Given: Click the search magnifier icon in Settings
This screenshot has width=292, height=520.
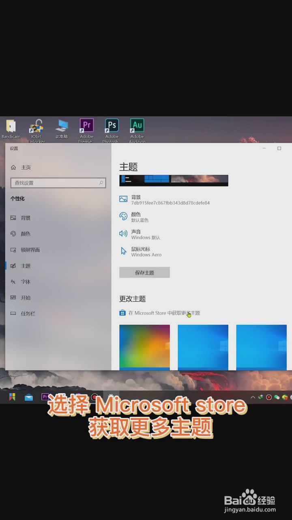Looking at the screenshot, I should [101, 183].
